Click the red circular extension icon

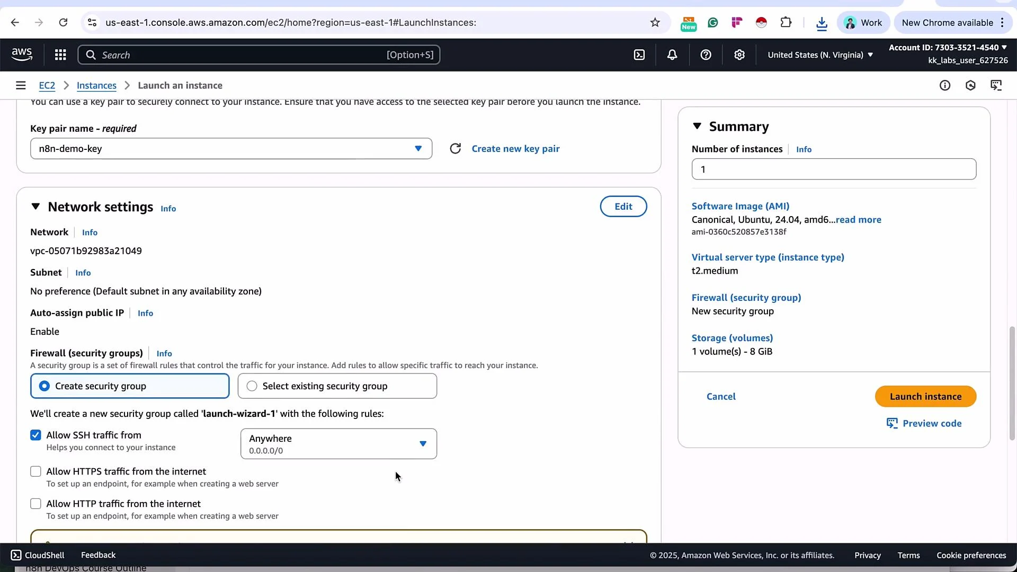point(761,22)
